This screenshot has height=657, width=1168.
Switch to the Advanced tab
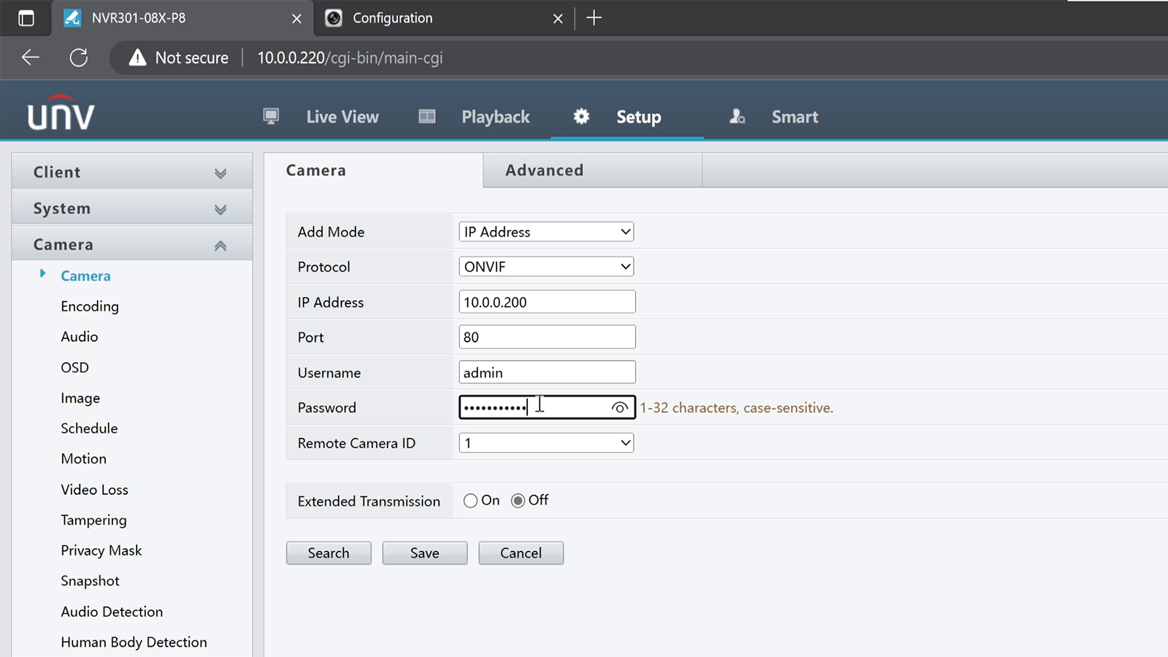(x=592, y=170)
